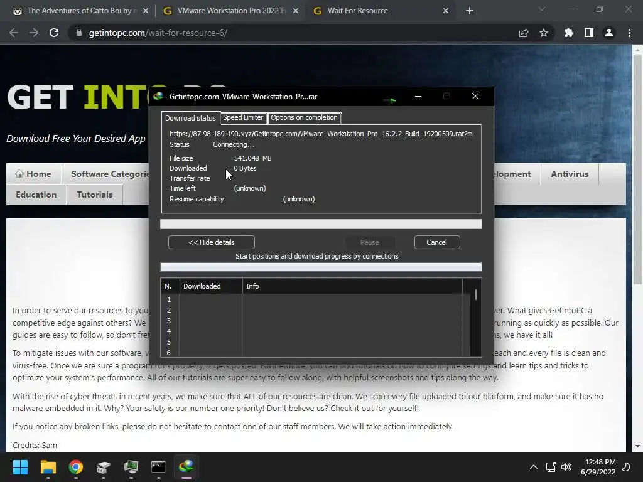
Task: Minimize the download dialog window
Action: point(418,96)
